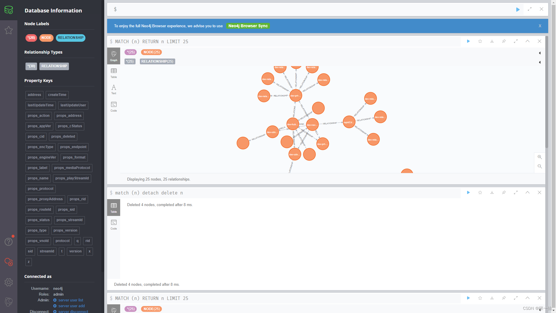Switch to Text view of graph results
Screen dimensions: 556x313
113,89
